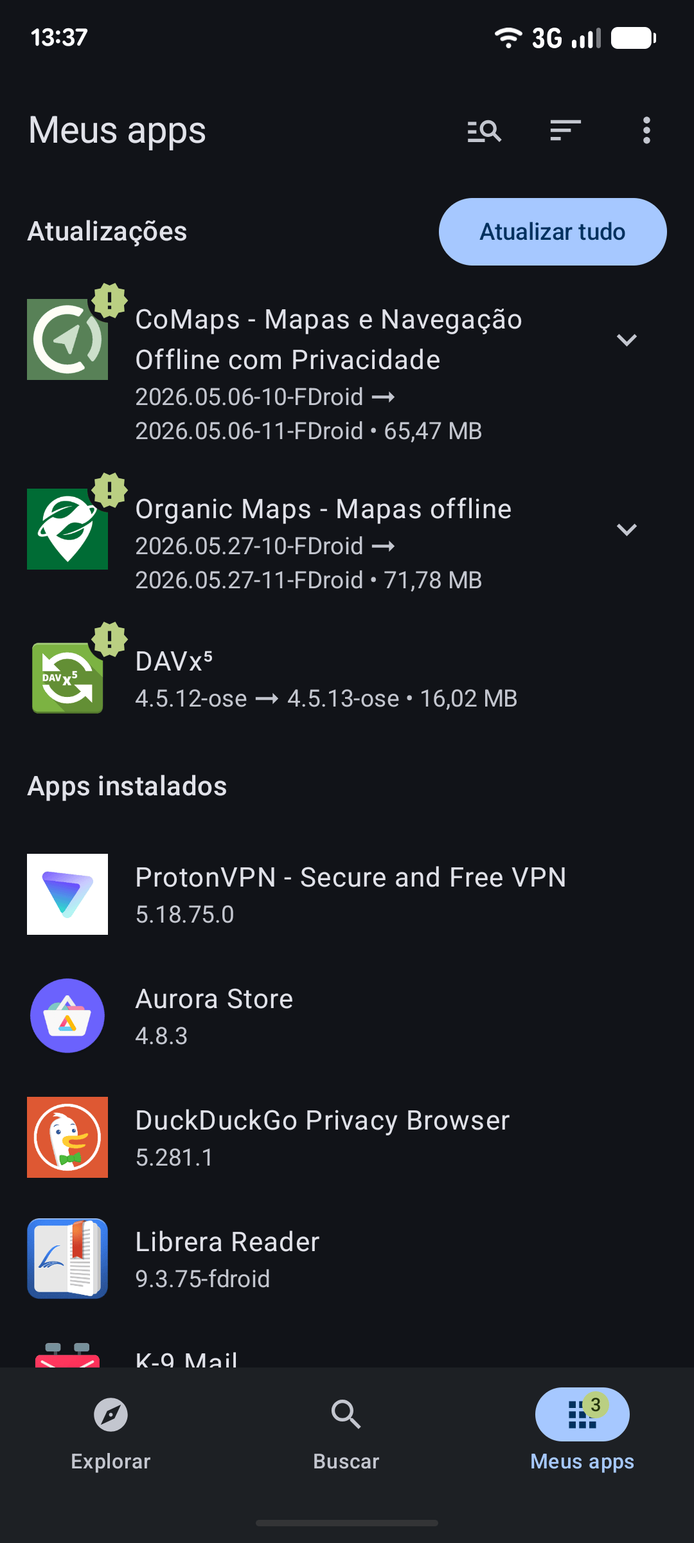Select the Meus apps tab
The width and height of the screenshot is (694, 1543).
582,1432
